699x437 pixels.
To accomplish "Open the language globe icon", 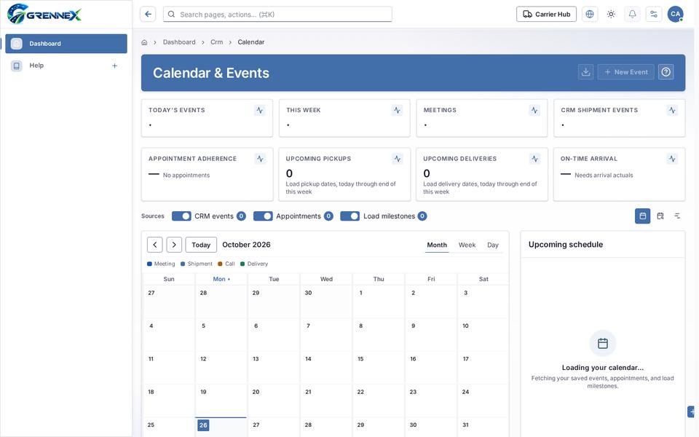I will point(590,15).
